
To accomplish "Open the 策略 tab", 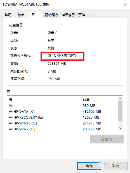I will click(23, 15).
